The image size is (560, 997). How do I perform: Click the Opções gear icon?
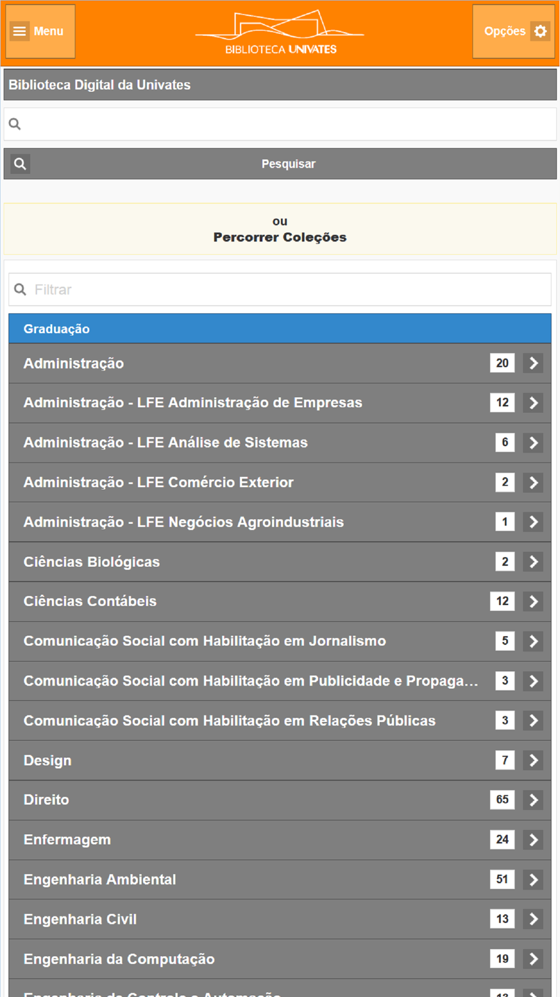click(540, 31)
